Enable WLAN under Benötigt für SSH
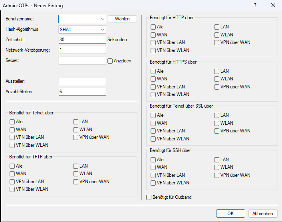 coord(217,167)
